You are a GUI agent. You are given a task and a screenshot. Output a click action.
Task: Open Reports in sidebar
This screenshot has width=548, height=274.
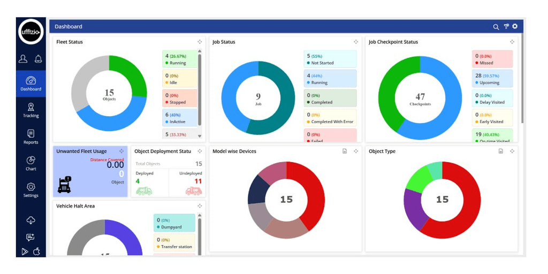[31, 137]
